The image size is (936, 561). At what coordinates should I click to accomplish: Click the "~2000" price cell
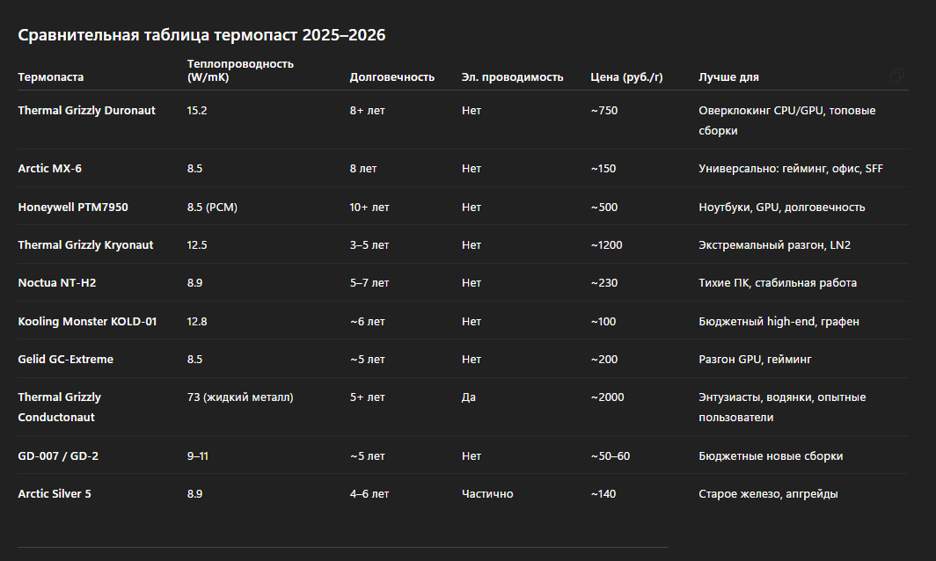[x=607, y=397]
